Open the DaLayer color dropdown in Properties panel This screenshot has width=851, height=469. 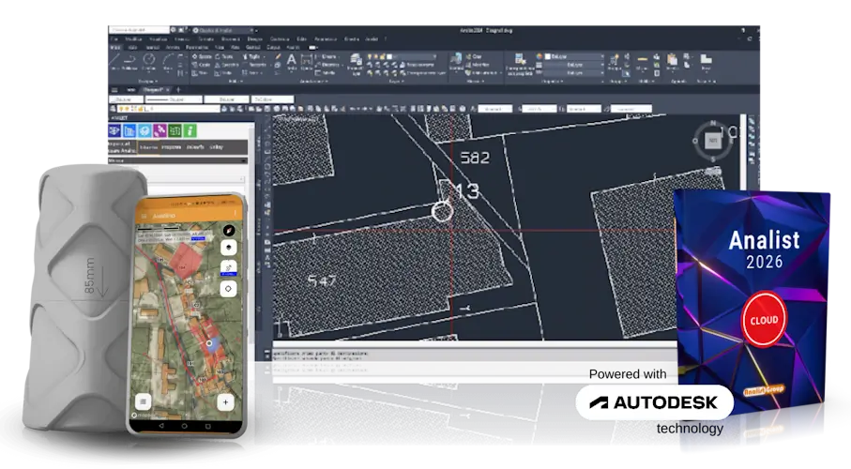point(575,56)
